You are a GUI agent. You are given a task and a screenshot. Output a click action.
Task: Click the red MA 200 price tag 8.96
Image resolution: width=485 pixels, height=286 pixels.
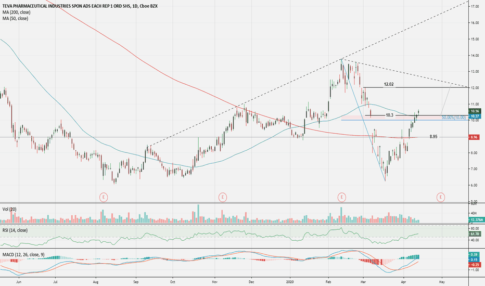[x=475, y=137]
